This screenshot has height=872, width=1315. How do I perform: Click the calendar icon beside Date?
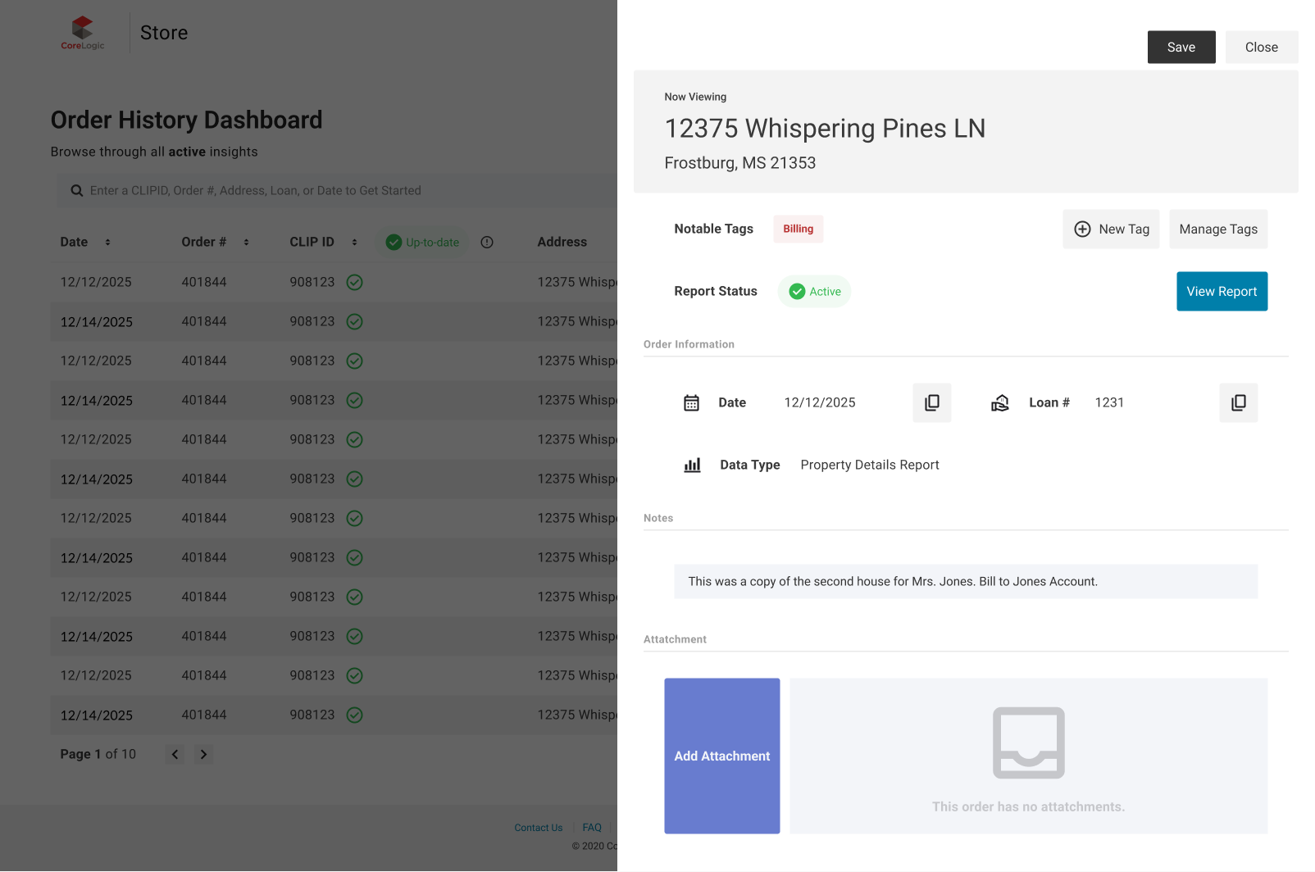[691, 402]
